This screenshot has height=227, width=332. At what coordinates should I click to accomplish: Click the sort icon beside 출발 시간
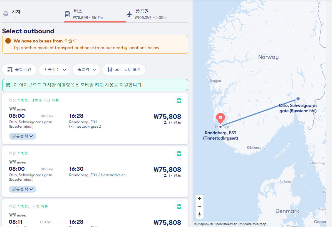point(10,70)
